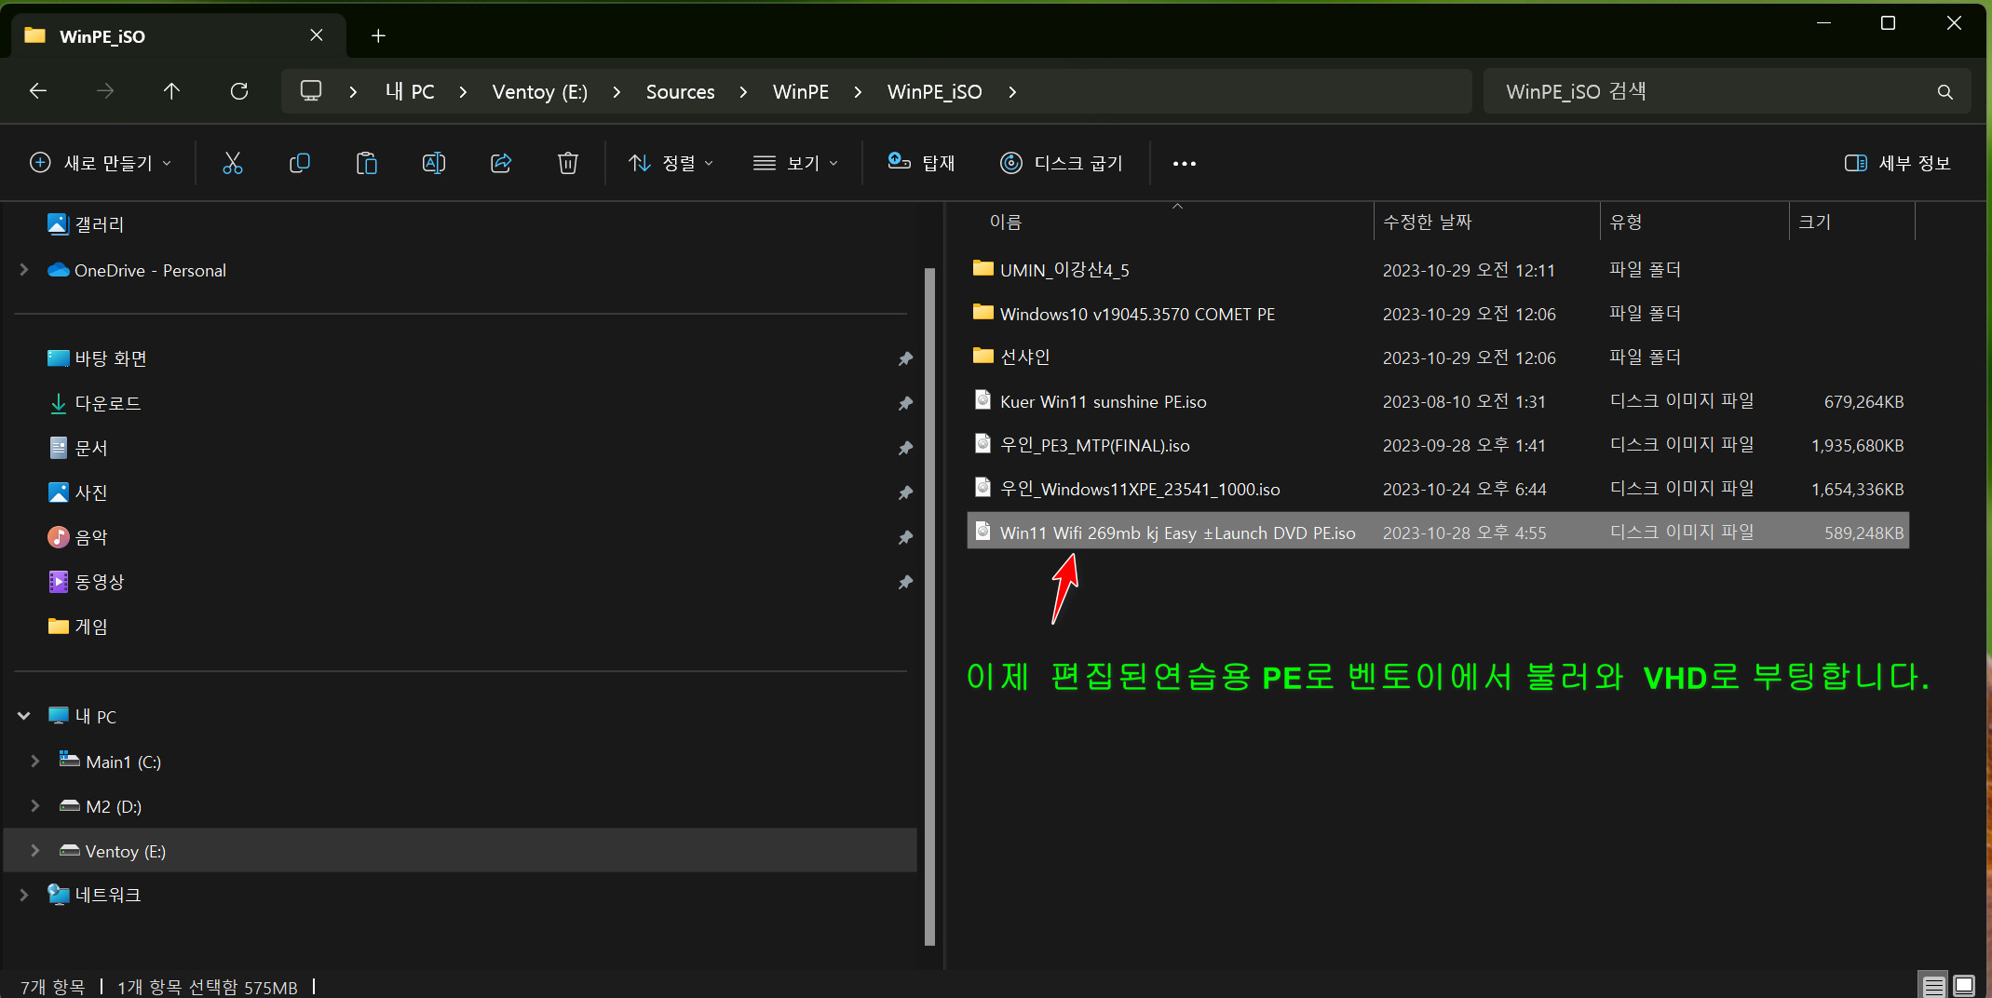The width and height of the screenshot is (1992, 998).
Task: Select UMIN_이강산4_5 folder
Action: [1438, 270]
